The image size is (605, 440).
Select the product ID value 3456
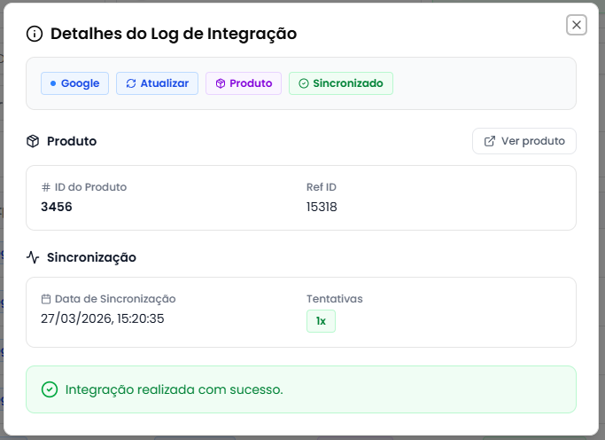click(x=57, y=207)
